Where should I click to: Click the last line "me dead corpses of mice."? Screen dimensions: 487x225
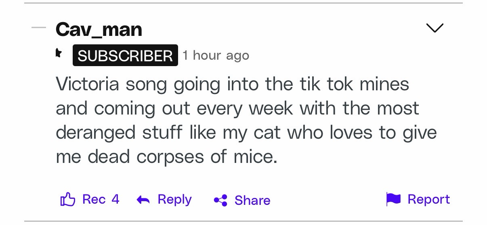(166, 157)
